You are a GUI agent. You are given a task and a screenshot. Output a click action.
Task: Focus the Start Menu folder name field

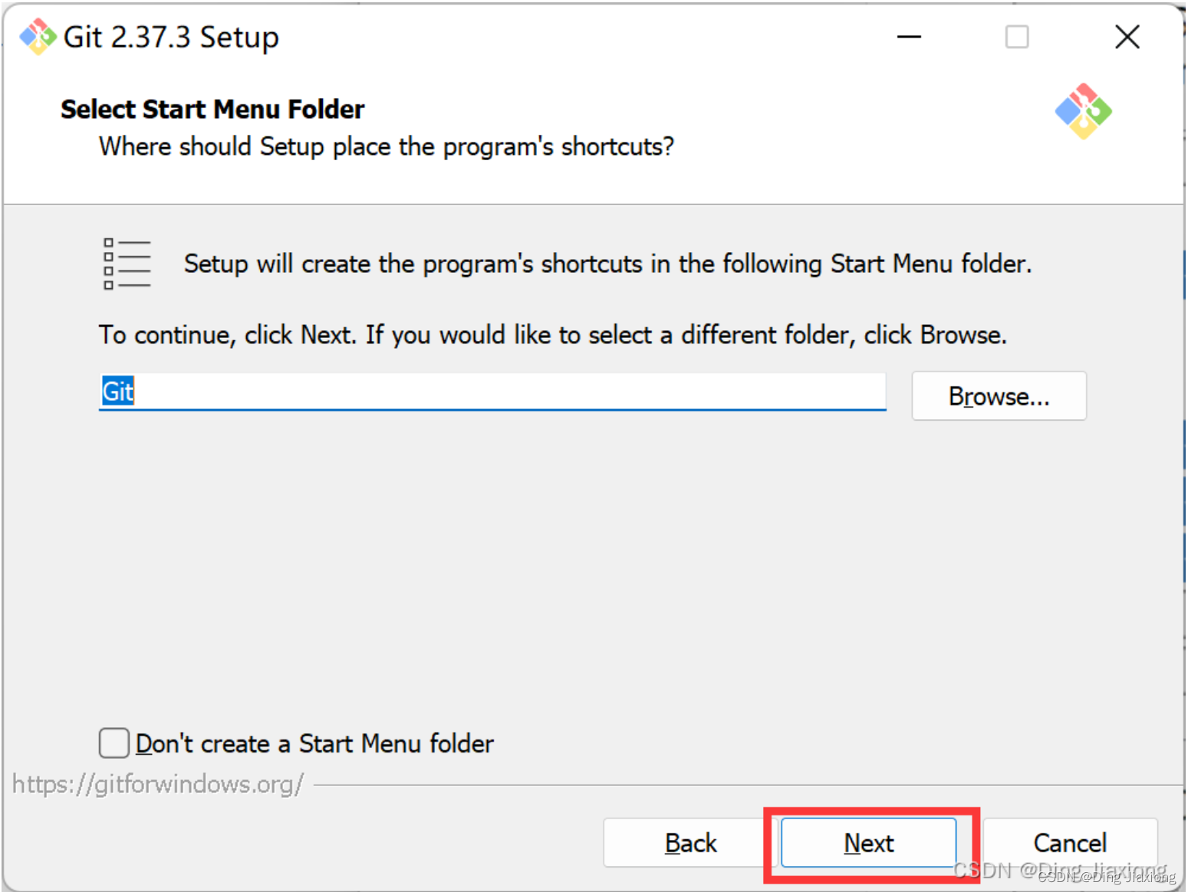[492, 392]
